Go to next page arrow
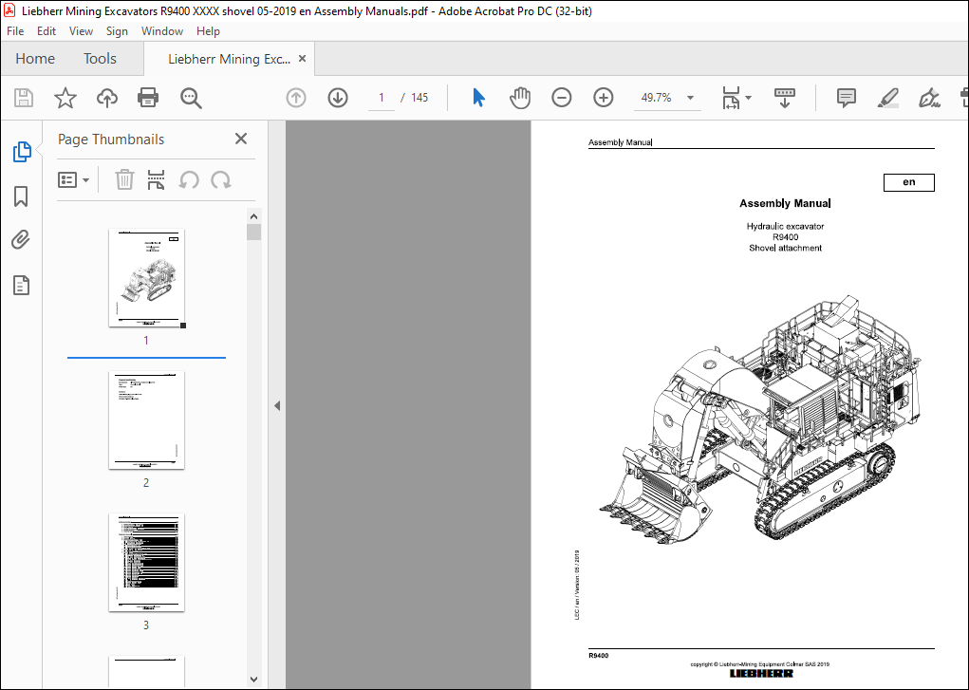The height and width of the screenshot is (690, 969). pos(338,98)
